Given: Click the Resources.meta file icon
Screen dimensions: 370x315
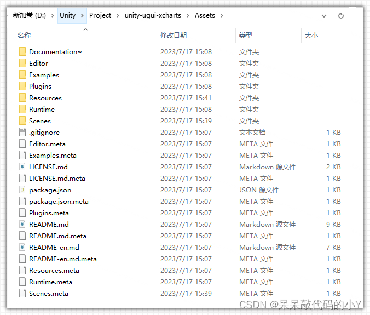Looking at the screenshot, I should 22,271.
